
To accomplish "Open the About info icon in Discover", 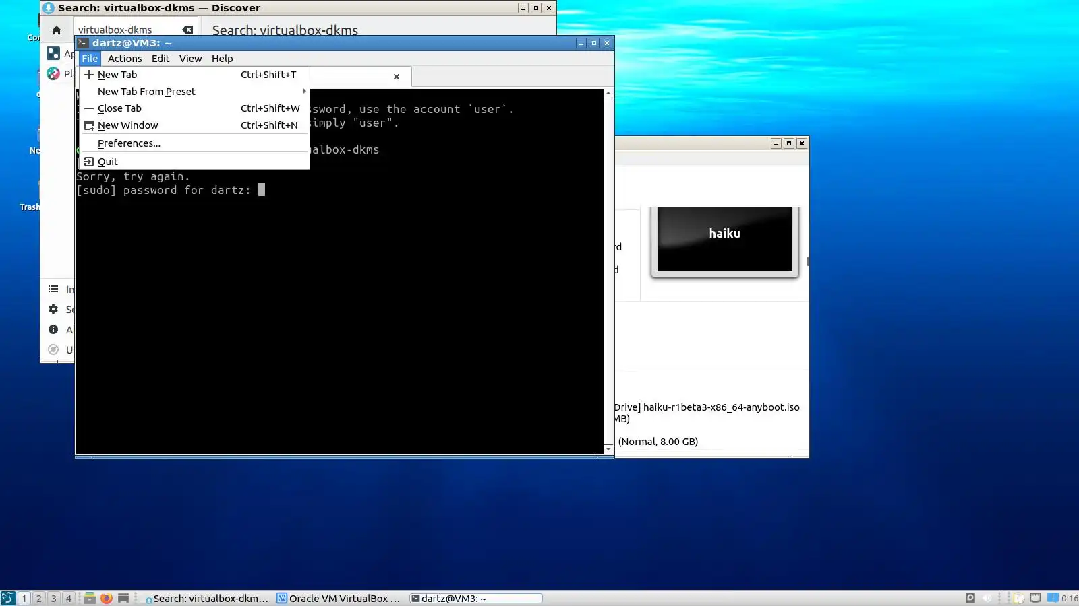I will 53,330.
